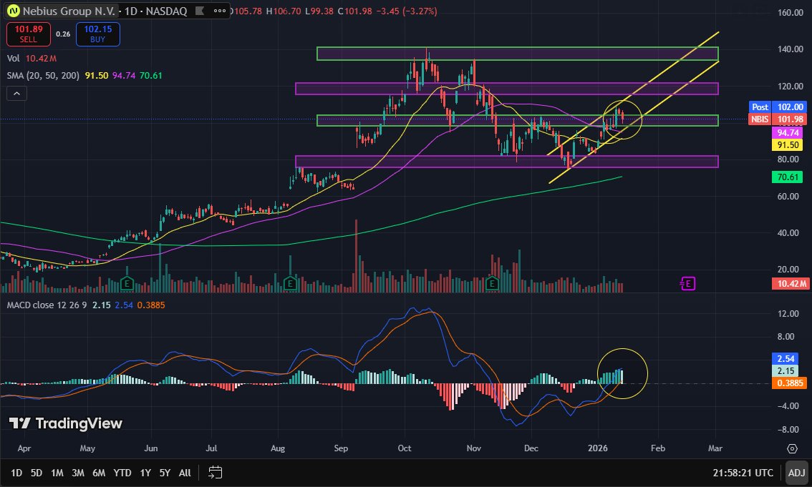Click the 94.74 SMA price axis label
The width and height of the screenshot is (812, 487).
click(788, 133)
